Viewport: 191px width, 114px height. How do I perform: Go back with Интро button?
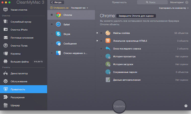pyautogui.click(x=57, y=2)
